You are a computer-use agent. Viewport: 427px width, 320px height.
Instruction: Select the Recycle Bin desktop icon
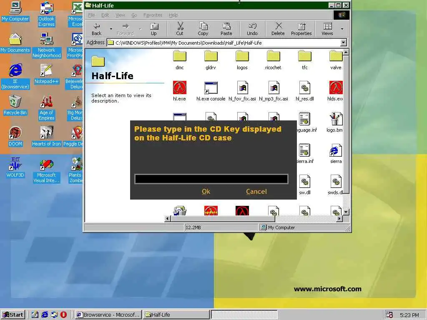15,105
